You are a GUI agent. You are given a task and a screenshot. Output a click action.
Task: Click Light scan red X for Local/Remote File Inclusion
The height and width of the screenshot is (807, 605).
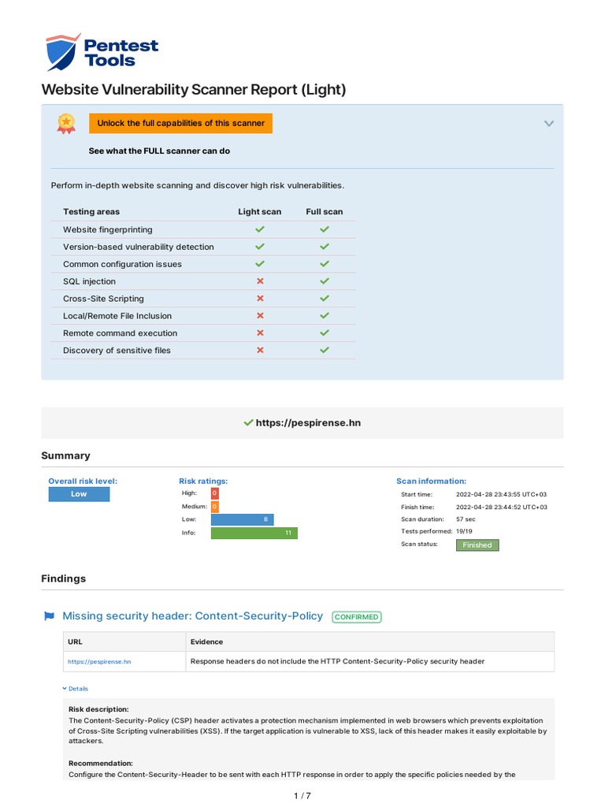click(260, 315)
